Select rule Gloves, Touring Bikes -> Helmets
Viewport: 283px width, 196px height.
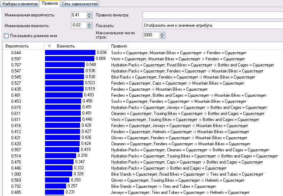pos(178,180)
